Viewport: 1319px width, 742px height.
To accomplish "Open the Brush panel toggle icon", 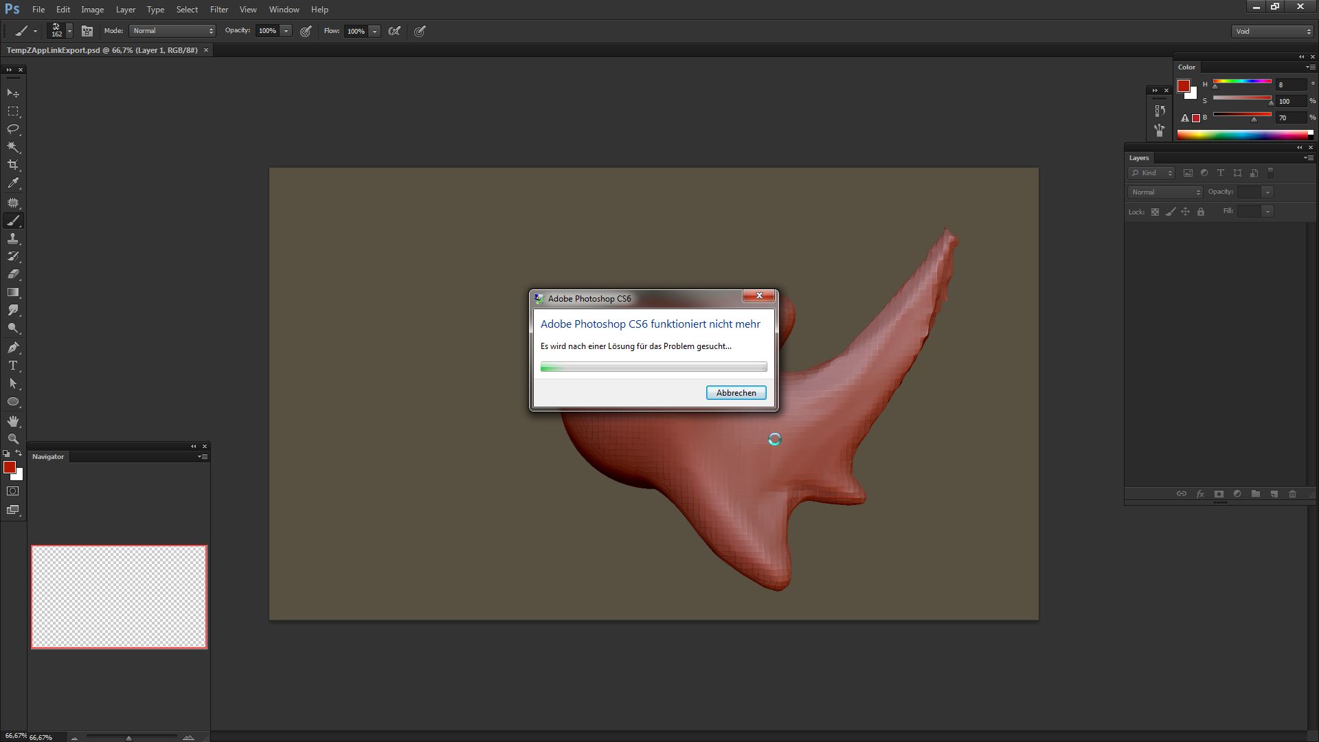I will tap(87, 31).
